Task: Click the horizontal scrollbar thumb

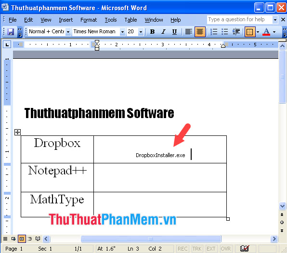Action: 151,239
